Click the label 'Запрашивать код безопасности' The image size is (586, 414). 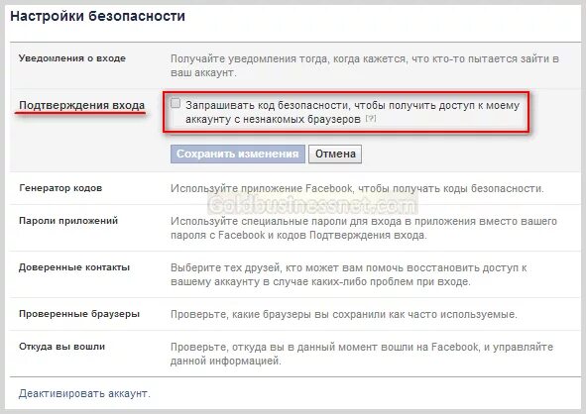268,106
